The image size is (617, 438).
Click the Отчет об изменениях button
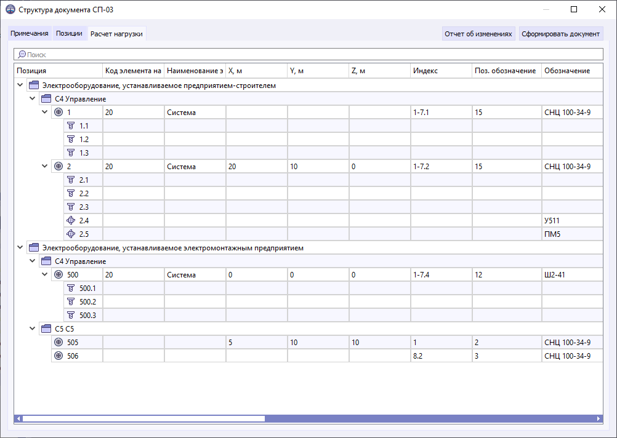(x=479, y=33)
